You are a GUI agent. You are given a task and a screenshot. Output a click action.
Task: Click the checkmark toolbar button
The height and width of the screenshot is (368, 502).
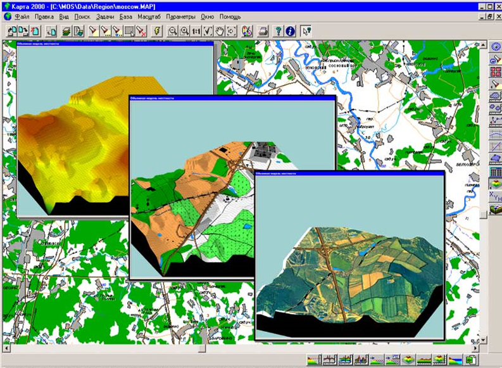point(208,30)
